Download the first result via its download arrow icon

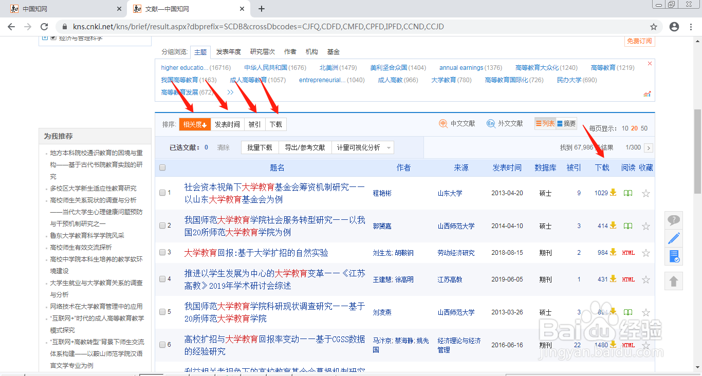coord(612,193)
